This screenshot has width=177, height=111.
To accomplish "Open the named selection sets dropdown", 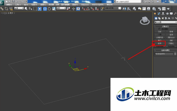I will (113, 8).
